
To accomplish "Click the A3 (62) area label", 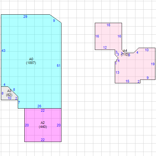I will [9, 93].
